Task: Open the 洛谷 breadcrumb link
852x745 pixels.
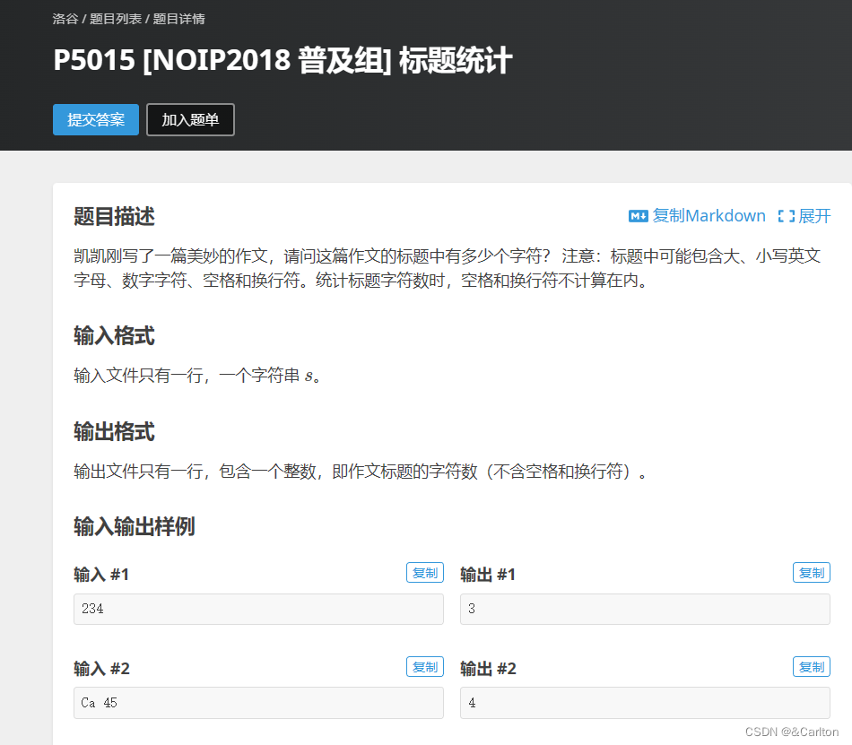Action: (65, 19)
